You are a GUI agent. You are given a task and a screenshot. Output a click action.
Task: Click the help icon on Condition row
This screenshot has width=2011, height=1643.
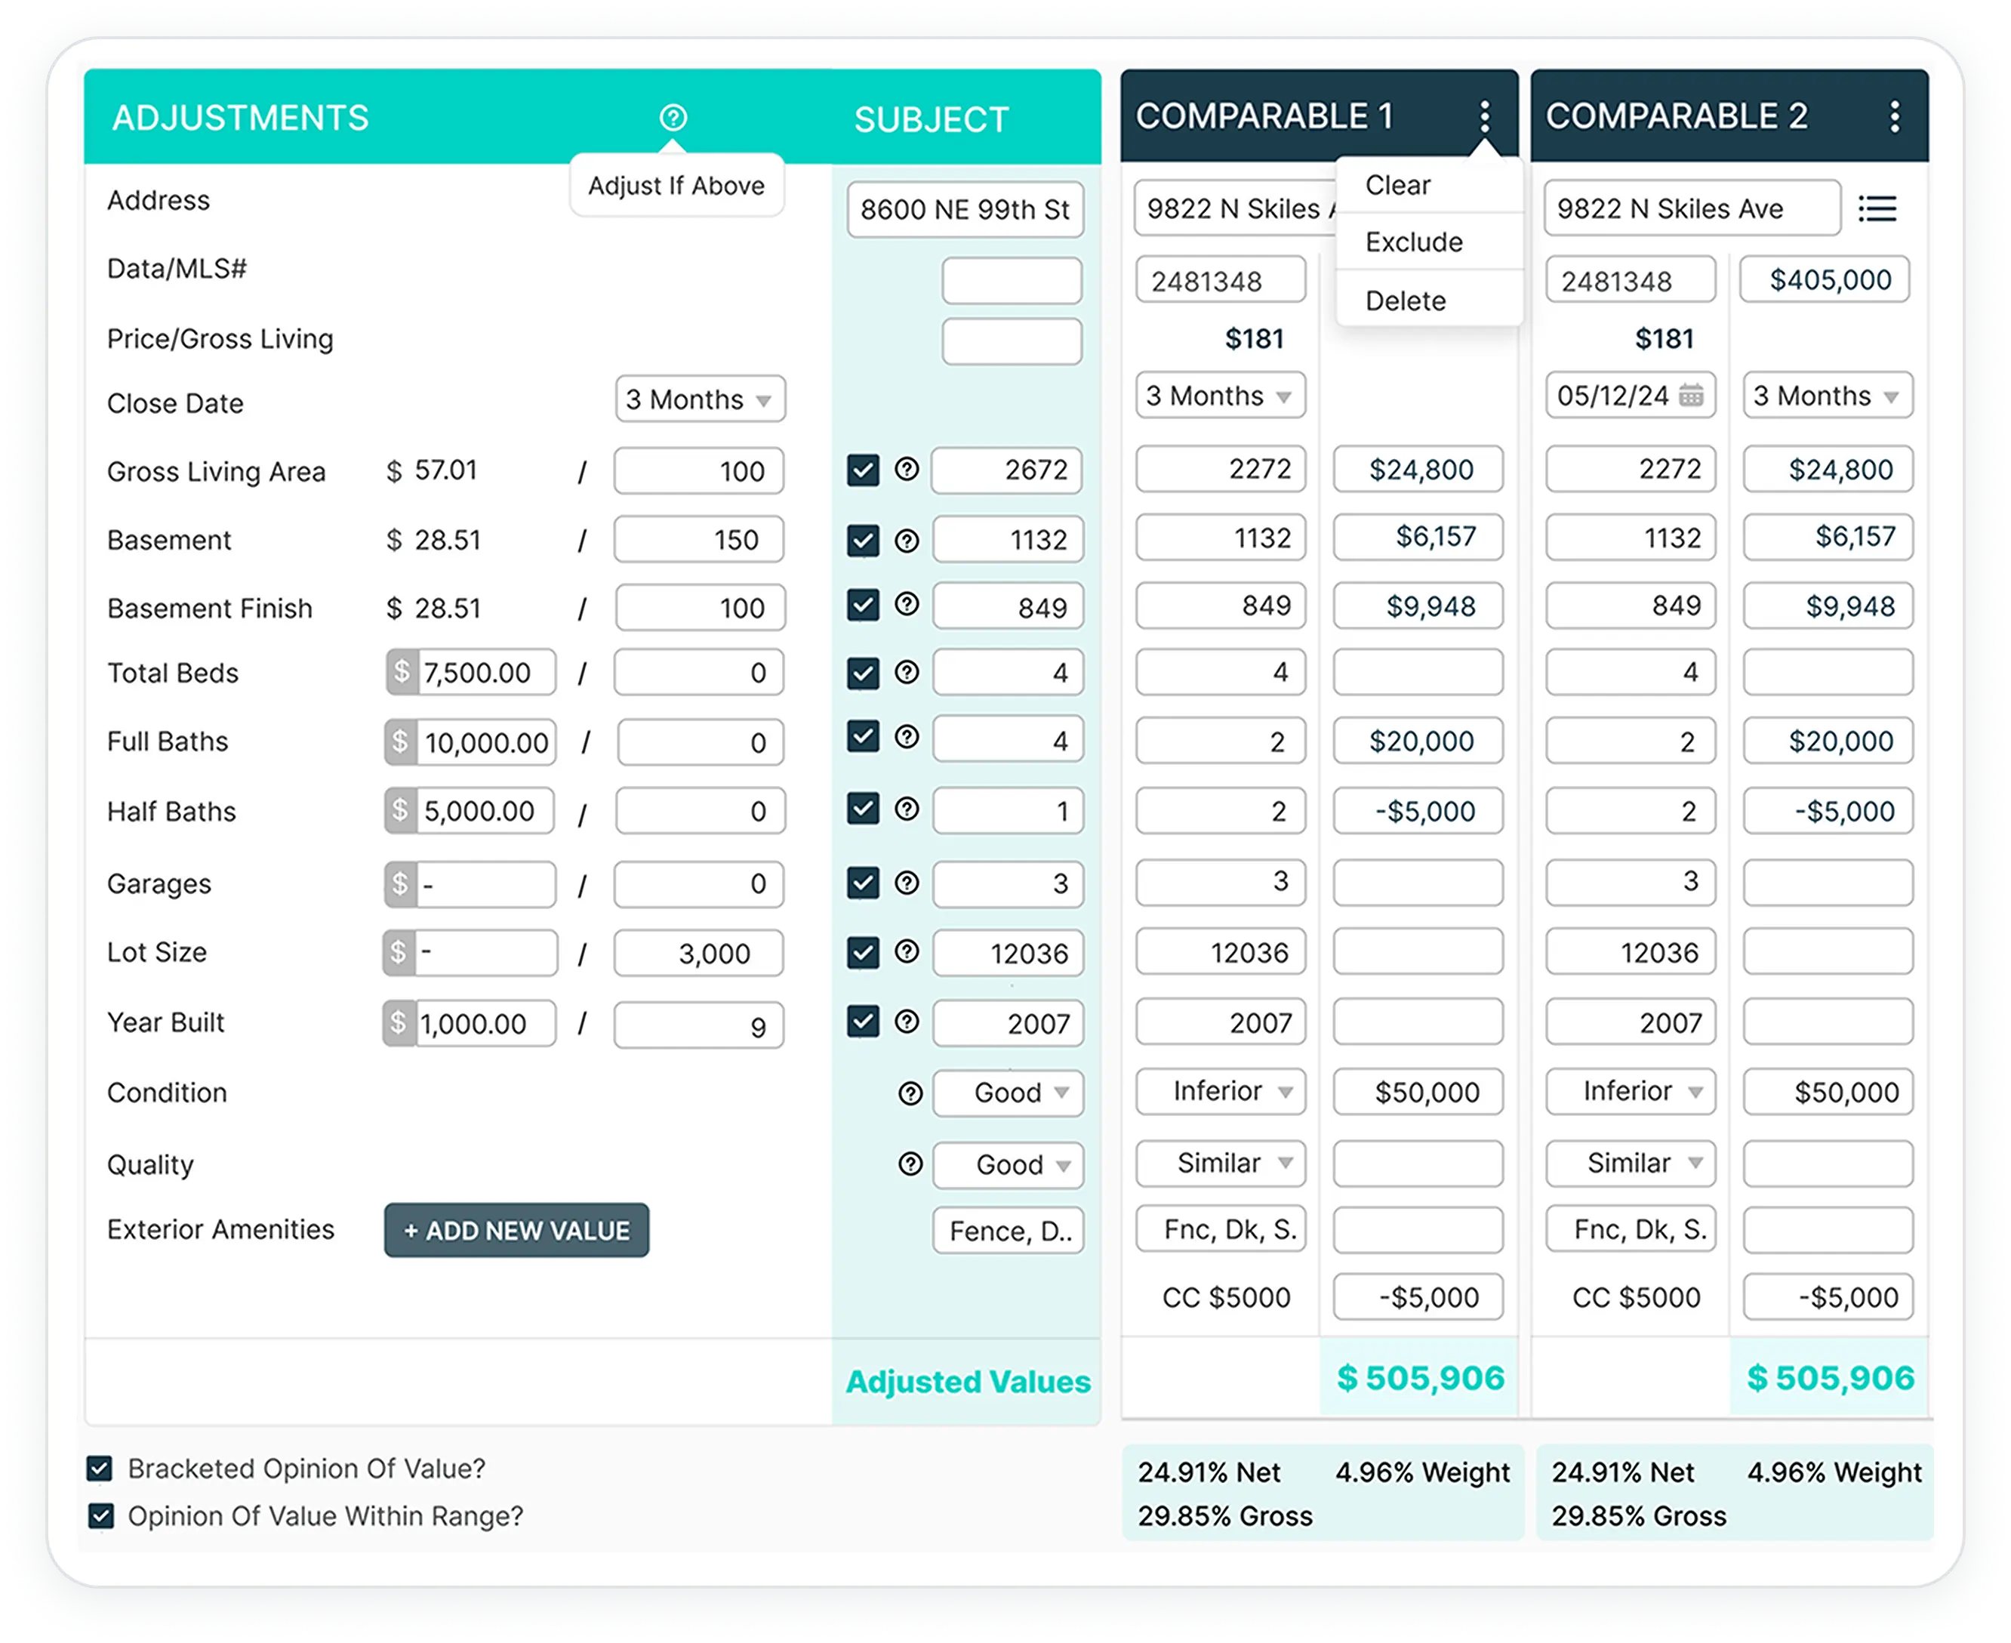(x=910, y=1093)
